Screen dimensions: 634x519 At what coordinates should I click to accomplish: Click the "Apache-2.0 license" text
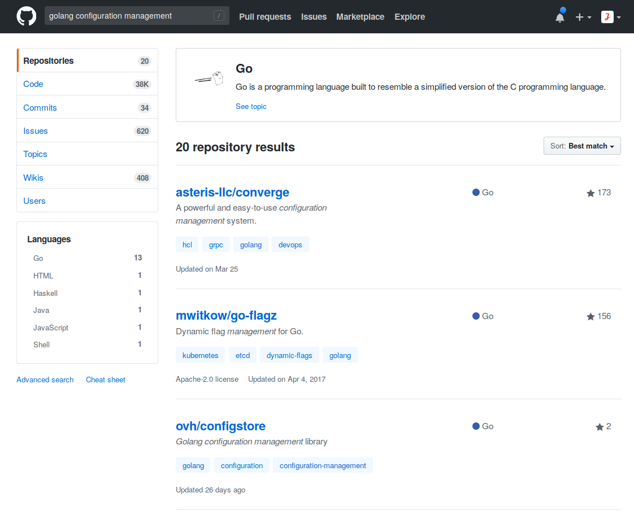tap(207, 379)
